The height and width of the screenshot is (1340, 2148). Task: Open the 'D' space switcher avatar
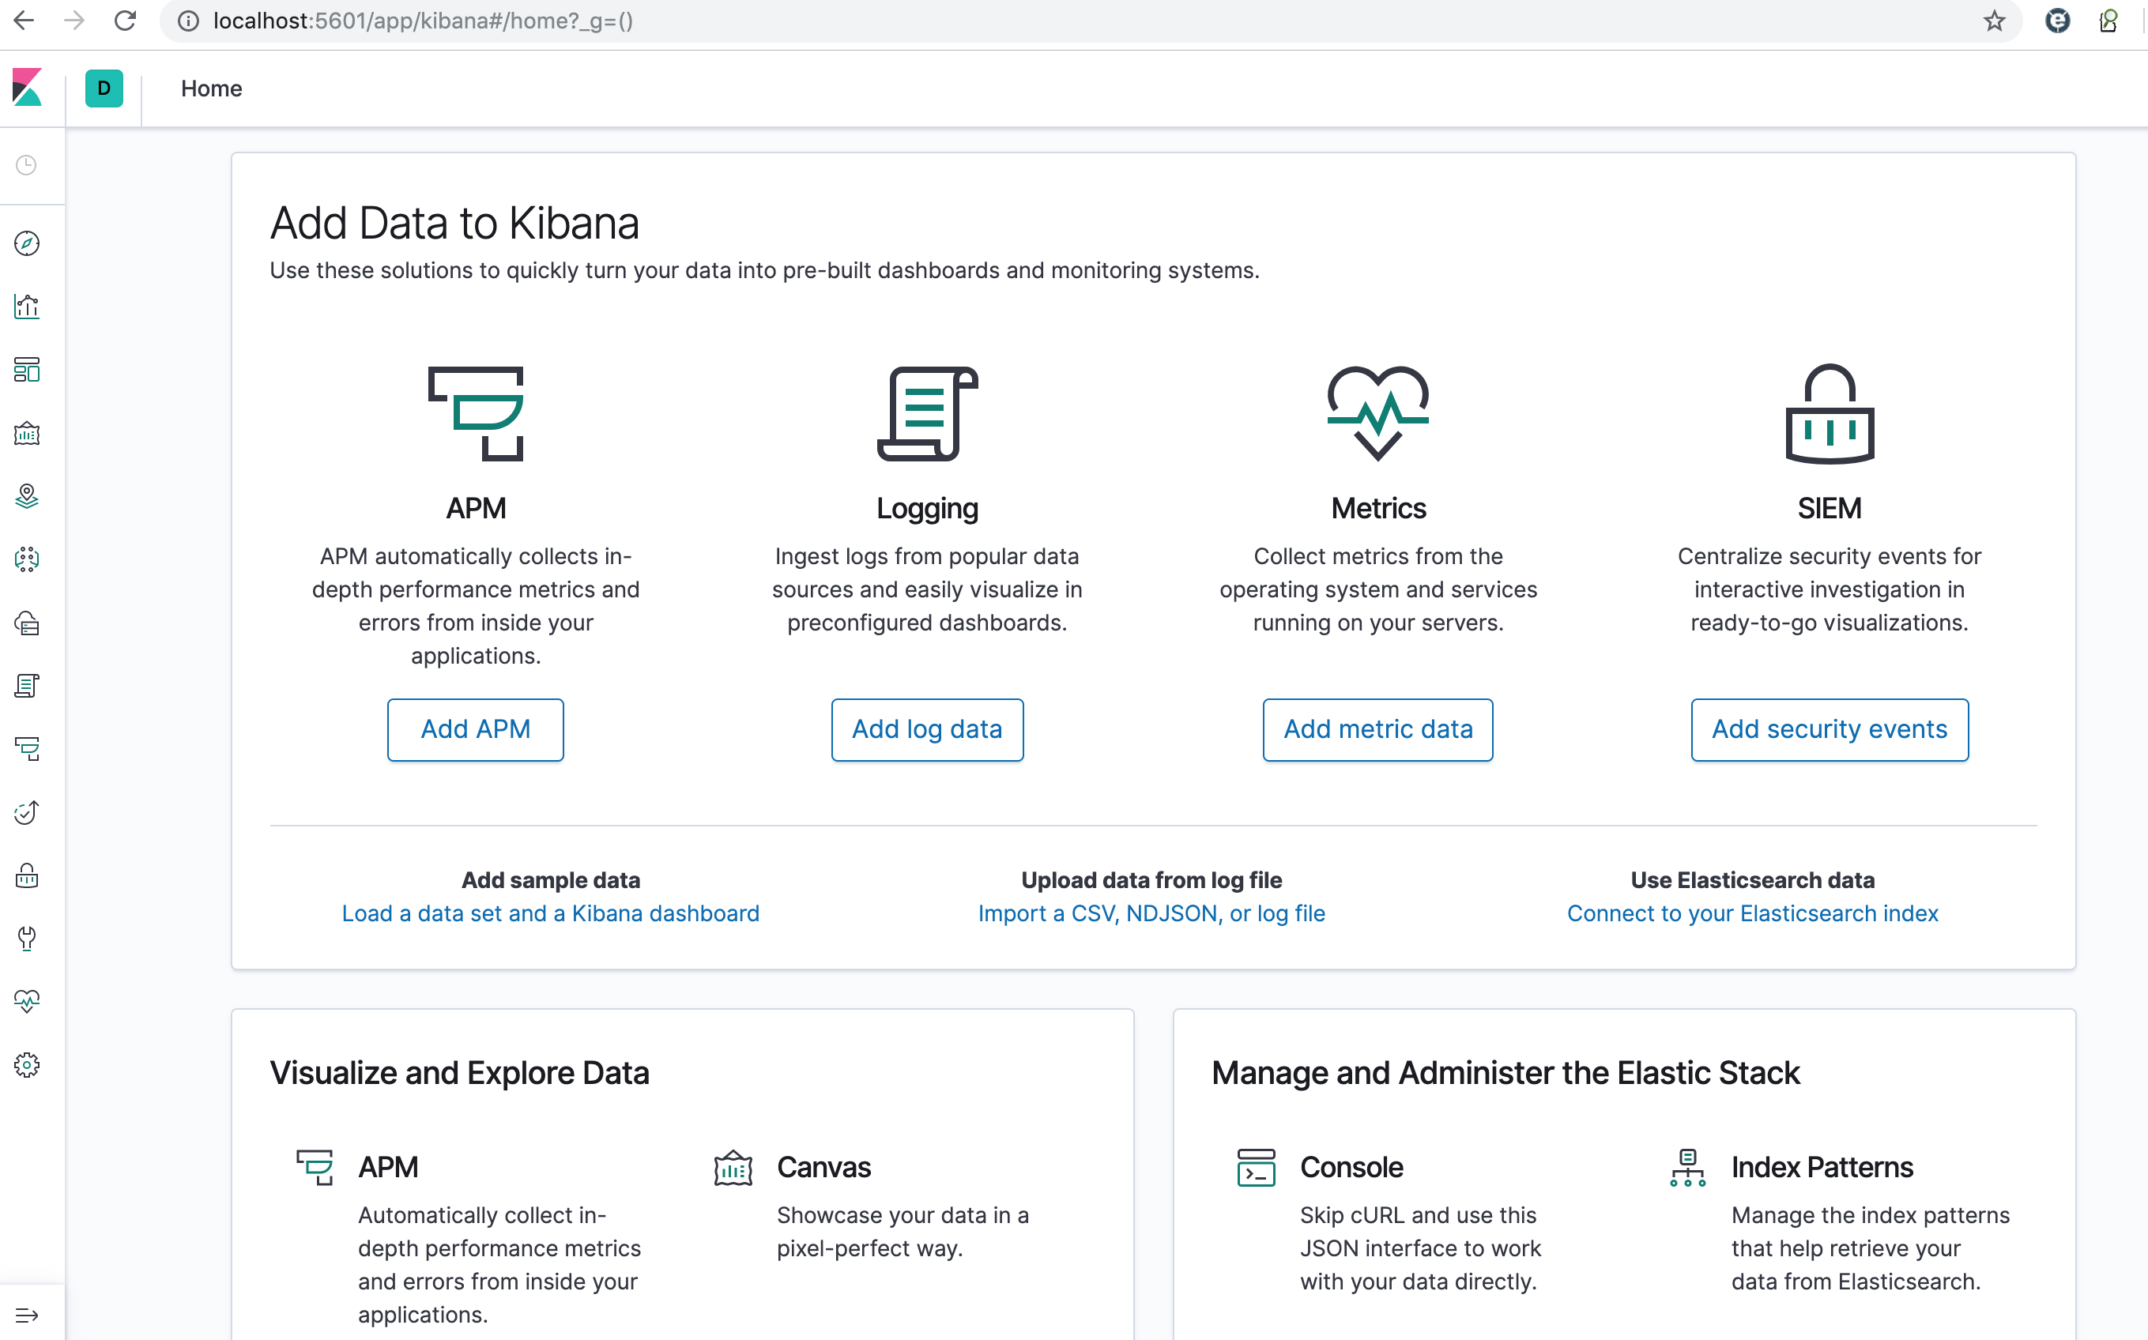tap(103, 88)
